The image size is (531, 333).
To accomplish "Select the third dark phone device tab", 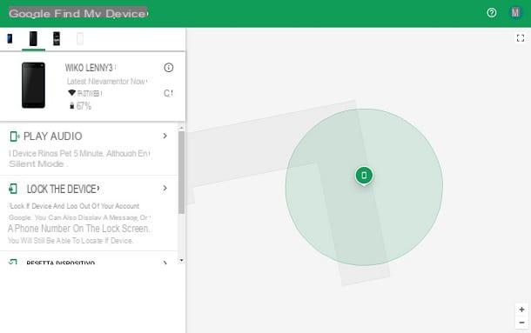I will point(57,38).
